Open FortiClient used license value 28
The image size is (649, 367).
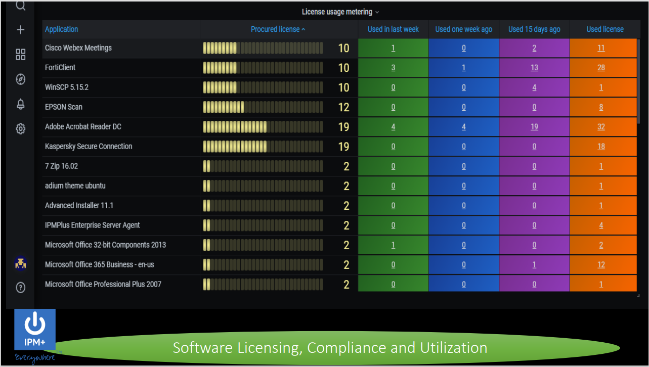pyautogui.click(x=601, y=68)
